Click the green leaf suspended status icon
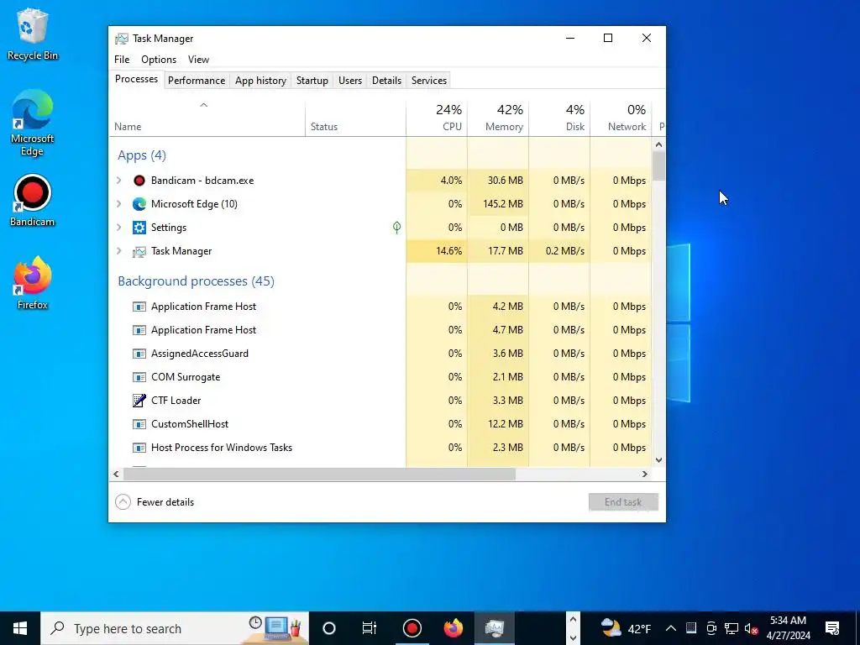The height and width of the screenshot is (645, 860). point(396,227)
